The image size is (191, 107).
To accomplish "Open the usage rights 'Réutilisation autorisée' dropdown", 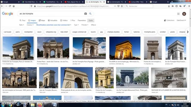I will [54, 25].
